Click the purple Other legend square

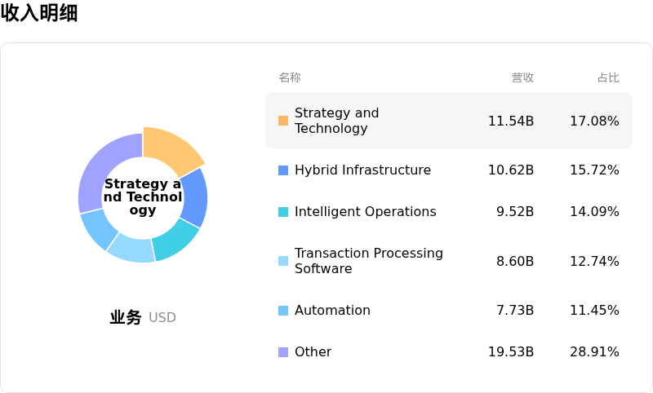pos(283,352)
